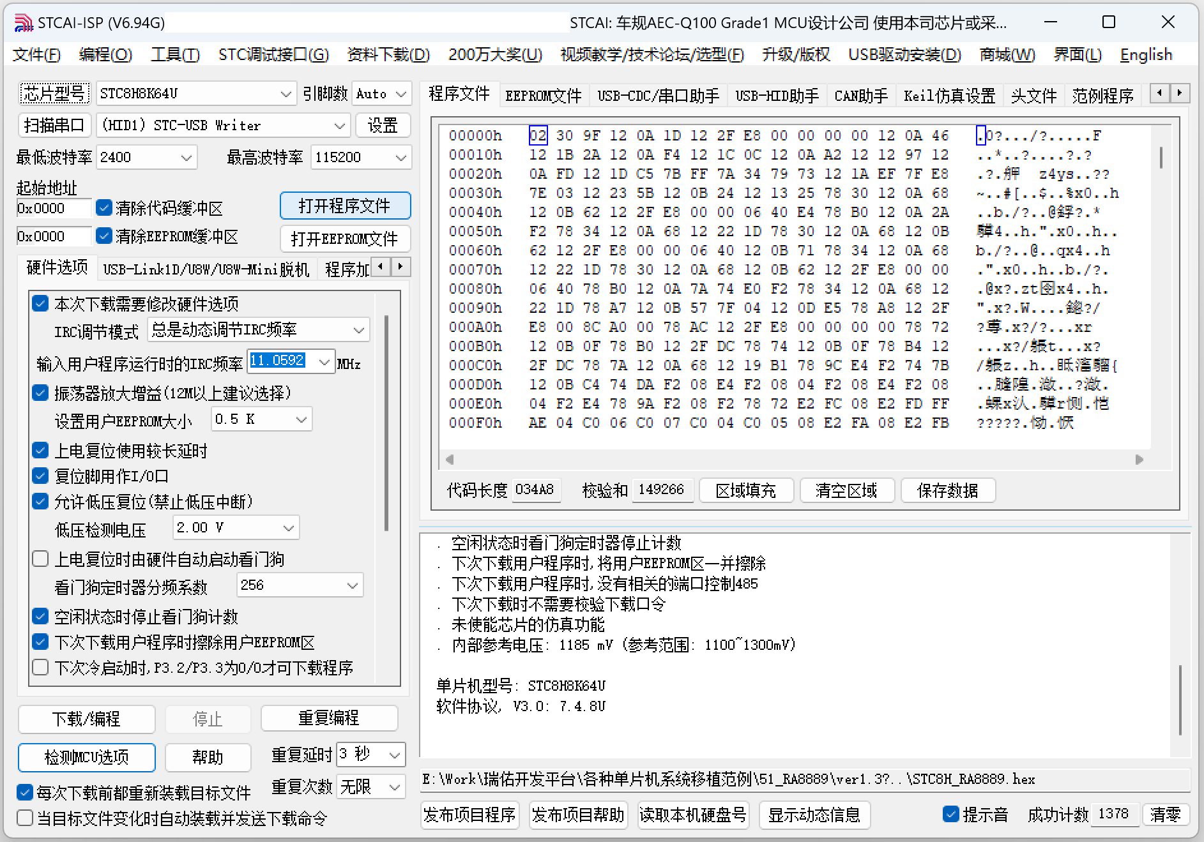Open the 编程(O) menu
This screenshot has height=842, width=1204.
(105, 55)
